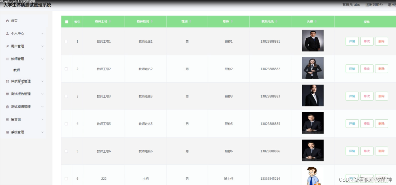The height and width of the screenshot is (185, 396).
Task: Click the avatar photo of 教师姓名5
Action: [313, 123]
